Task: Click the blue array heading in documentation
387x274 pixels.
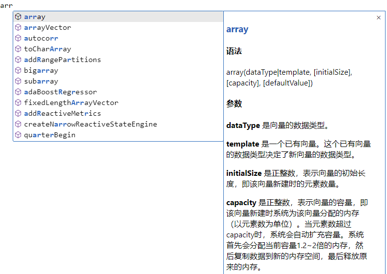Action: point(237,29)
